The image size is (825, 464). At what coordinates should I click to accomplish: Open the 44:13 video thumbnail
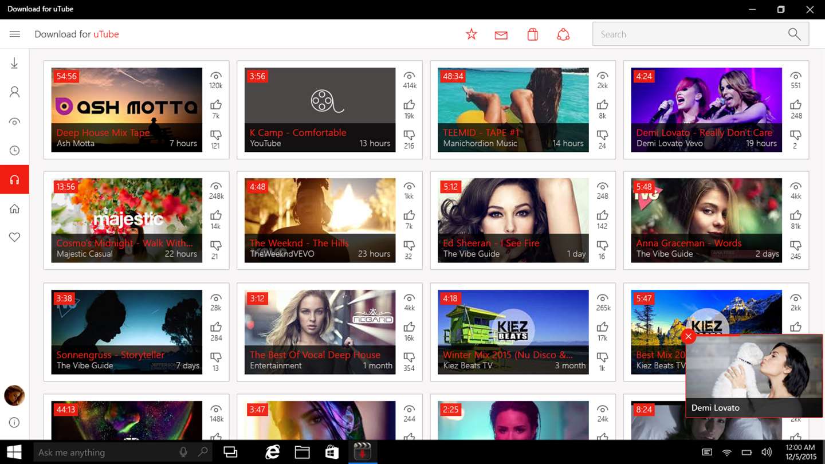tap(127, 420)
